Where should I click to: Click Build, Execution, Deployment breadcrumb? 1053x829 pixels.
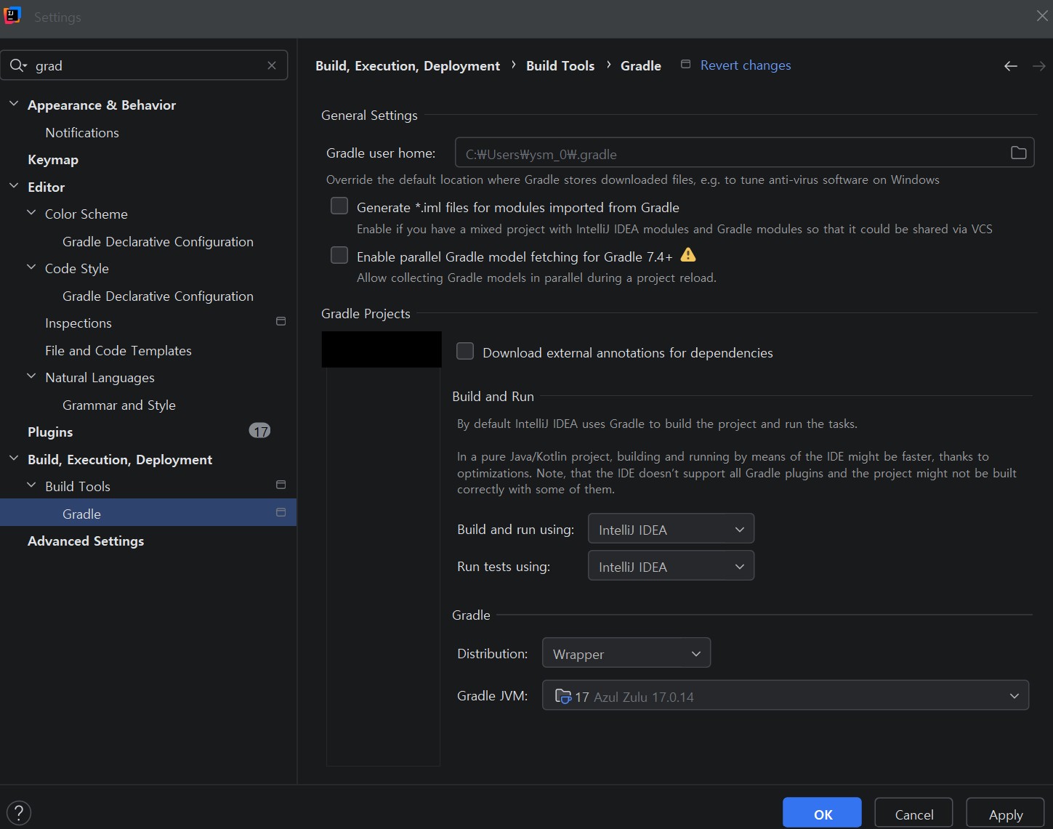click(x=408, y=66)
